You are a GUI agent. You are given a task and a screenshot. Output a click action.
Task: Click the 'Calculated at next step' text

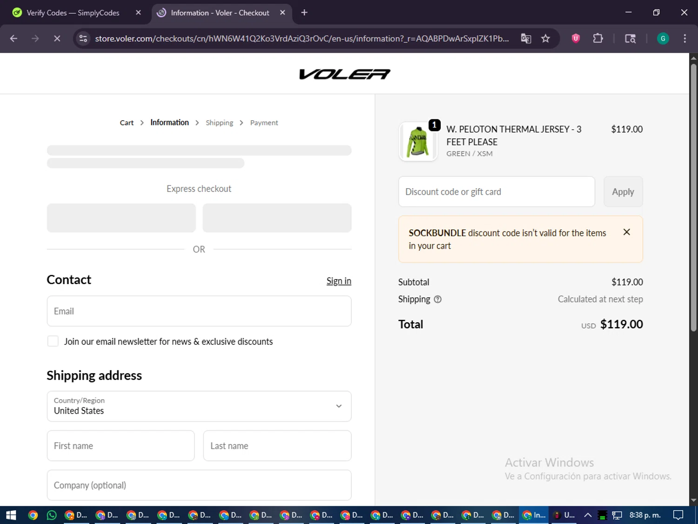pyautogui.click(x=600, y=299)
